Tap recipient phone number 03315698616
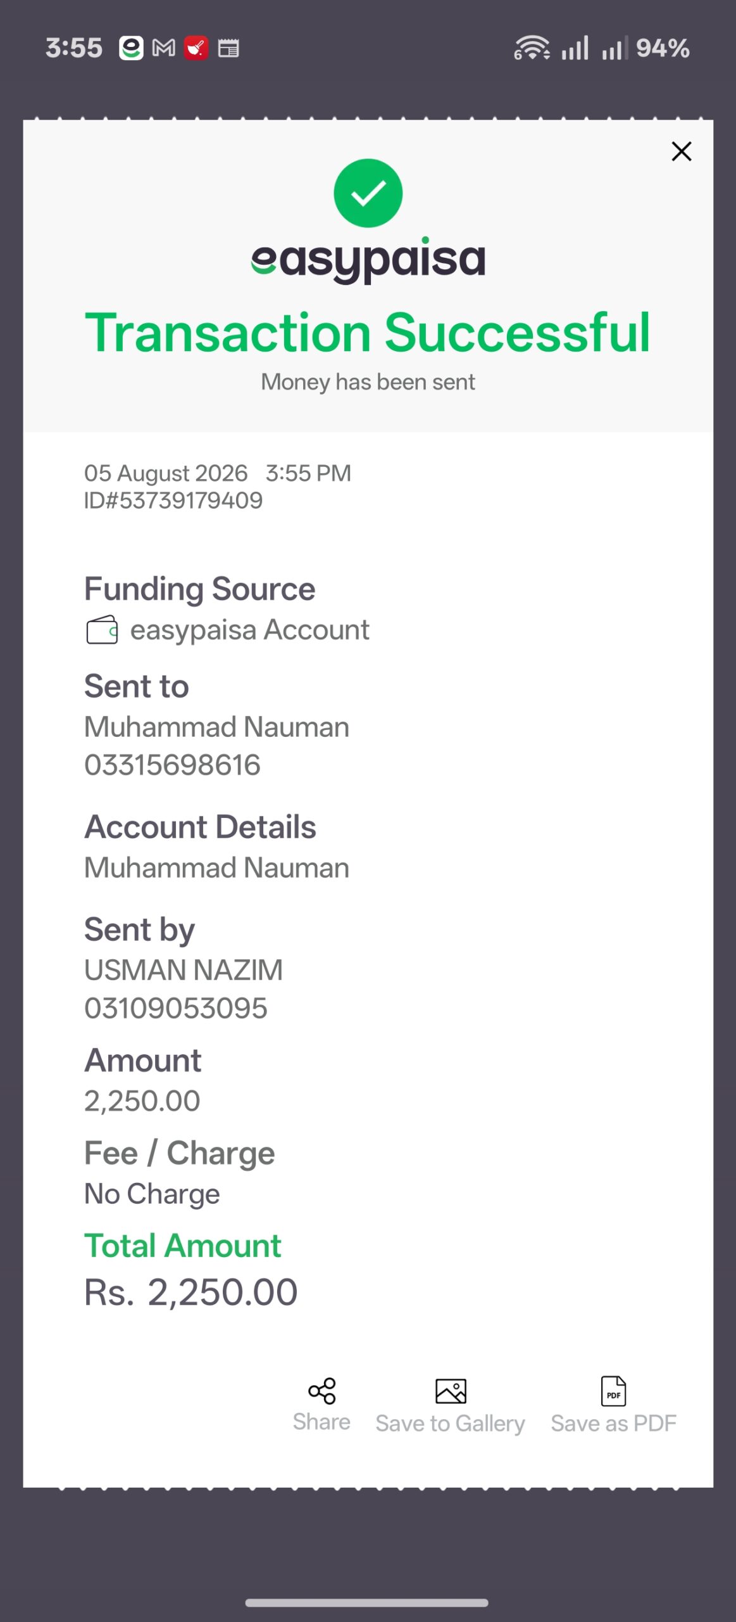736x1622 pixels. (x=172, y=765)
